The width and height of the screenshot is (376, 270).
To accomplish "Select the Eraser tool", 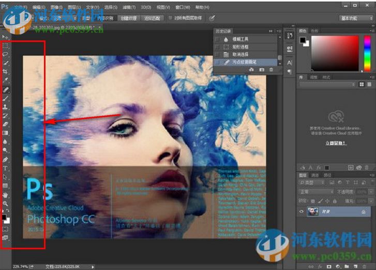I will coord(6,124).
